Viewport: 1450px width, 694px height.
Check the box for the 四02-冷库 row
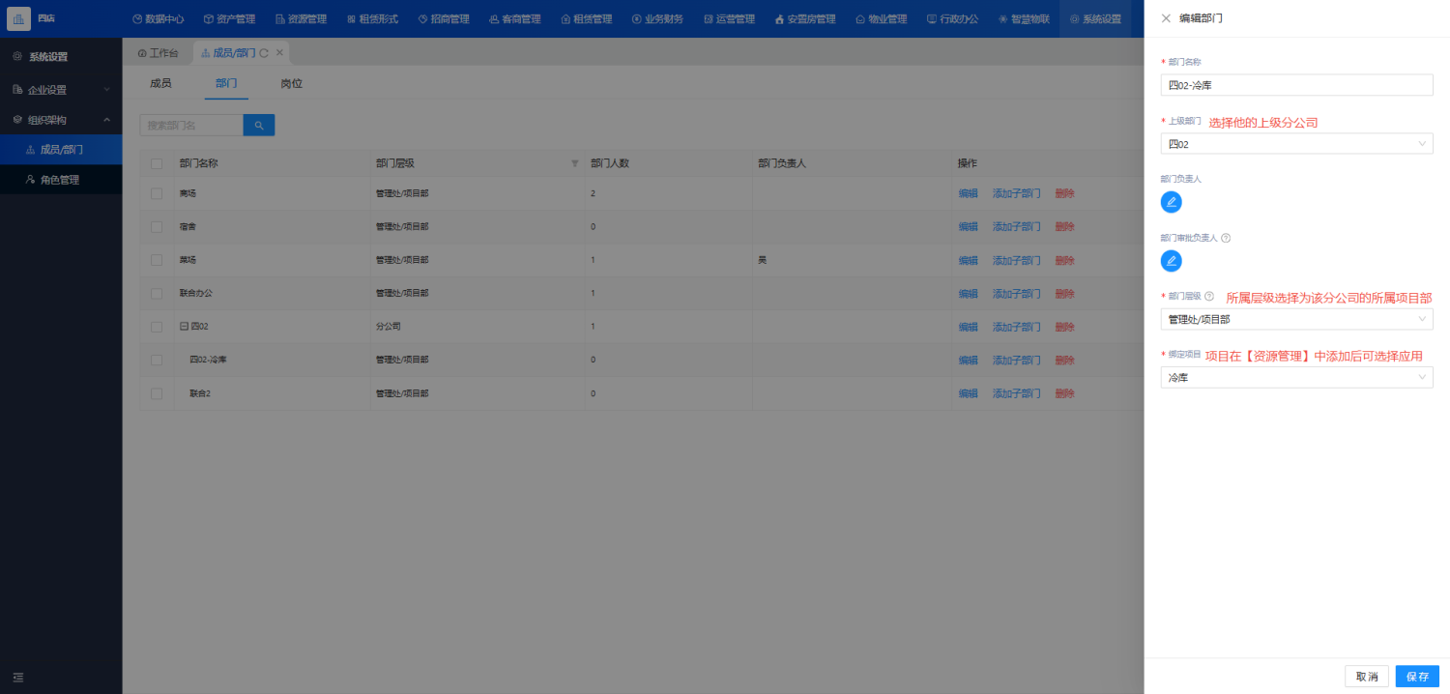157,360
